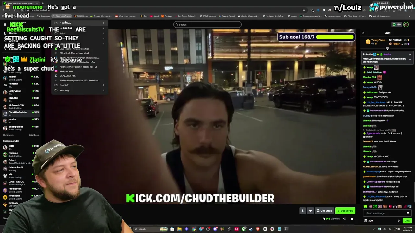Screen dimensions: 415x233
Task: Open chat settings gear icon
Action: 399,221
